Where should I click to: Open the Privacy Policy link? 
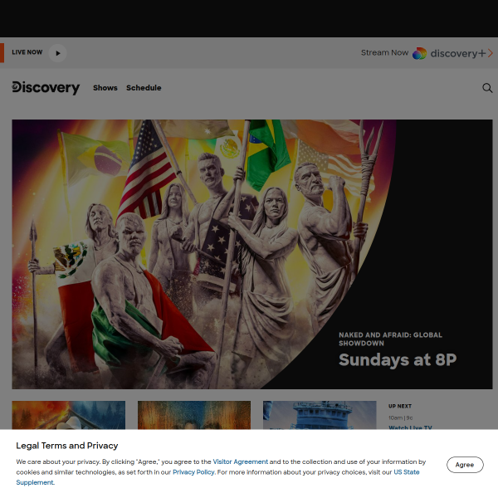pyautogui.click(x=193, y=472)
